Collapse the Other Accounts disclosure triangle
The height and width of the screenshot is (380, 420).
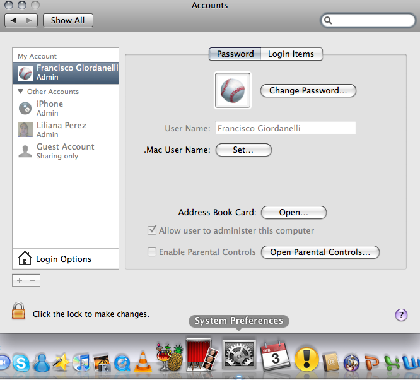[20, 92]
